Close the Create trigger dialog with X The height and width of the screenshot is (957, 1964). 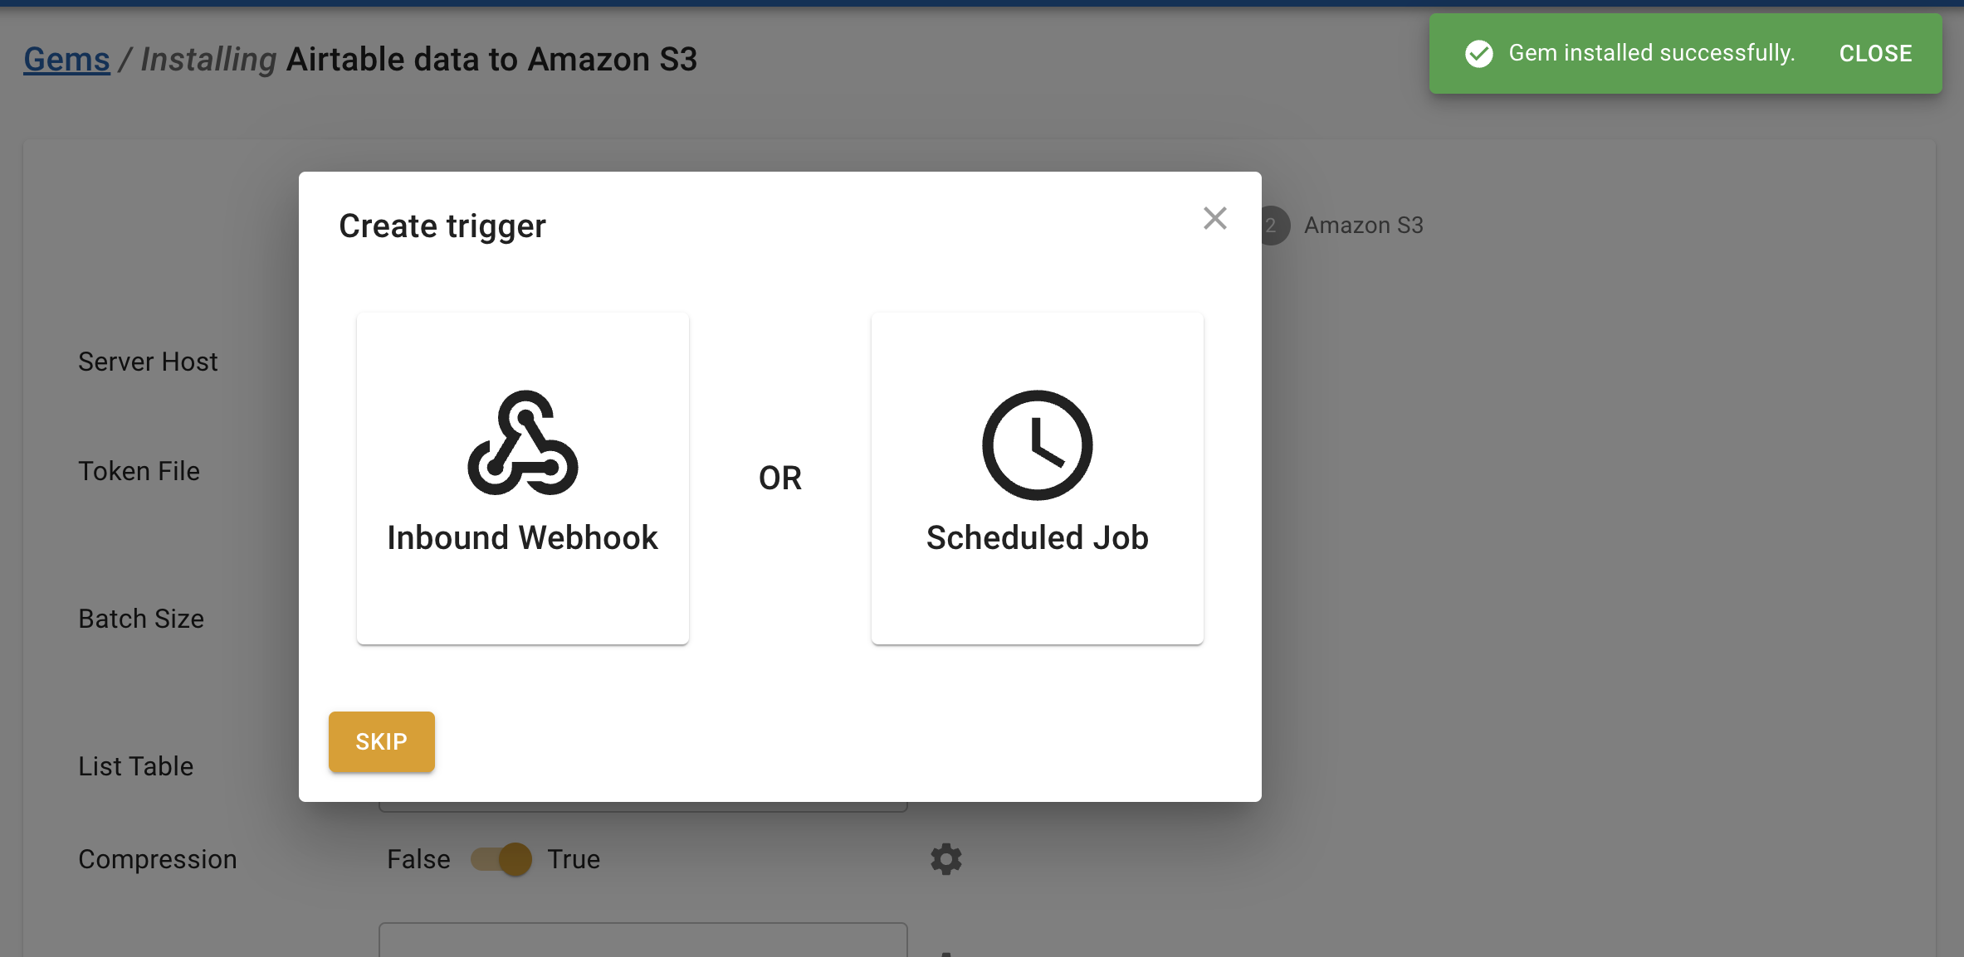(1214, 218)
